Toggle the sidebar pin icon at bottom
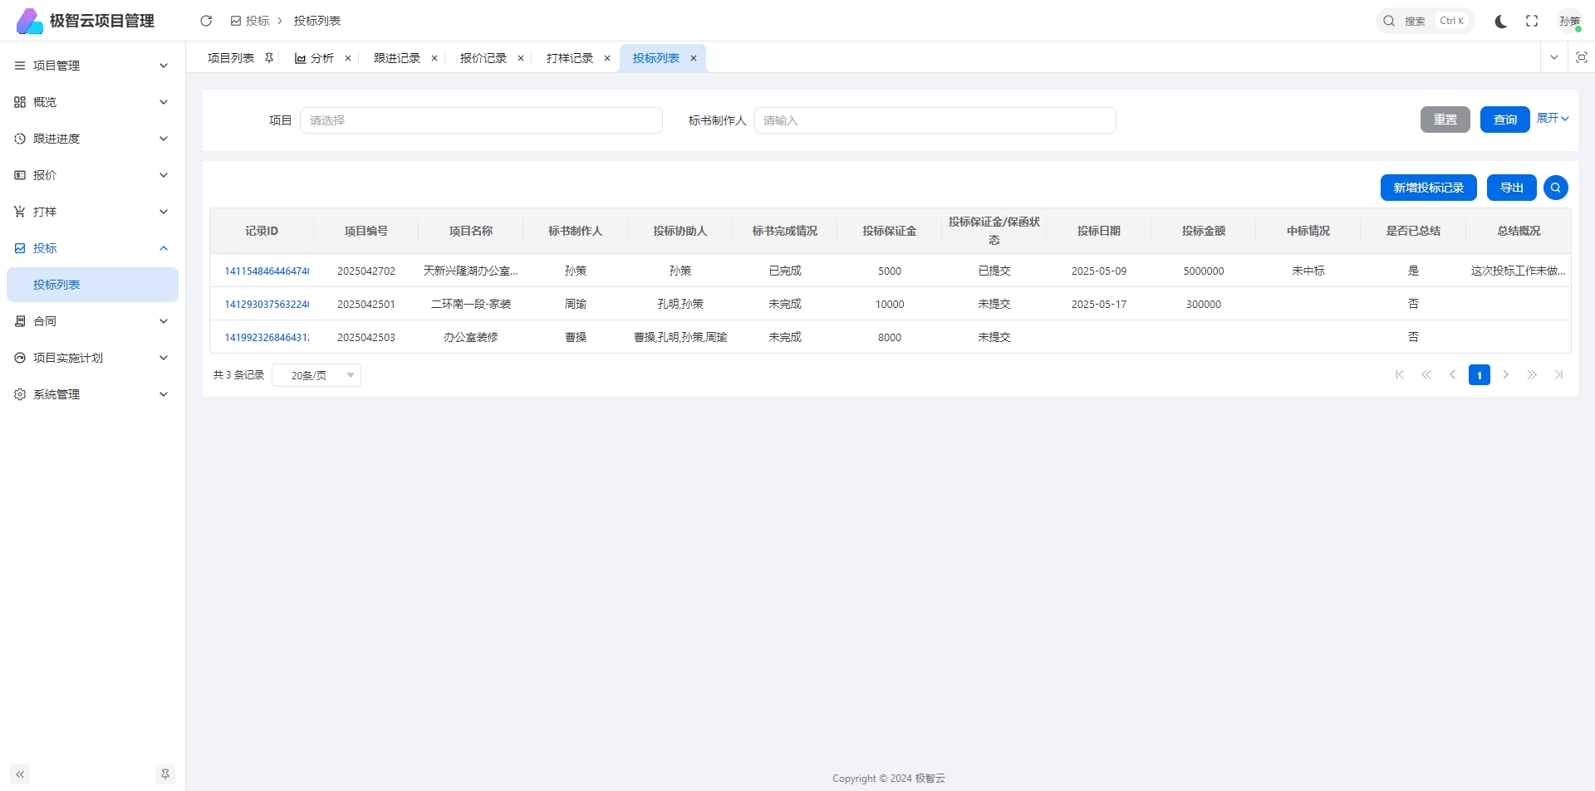Screen dimensions: 1595x791 165,774
